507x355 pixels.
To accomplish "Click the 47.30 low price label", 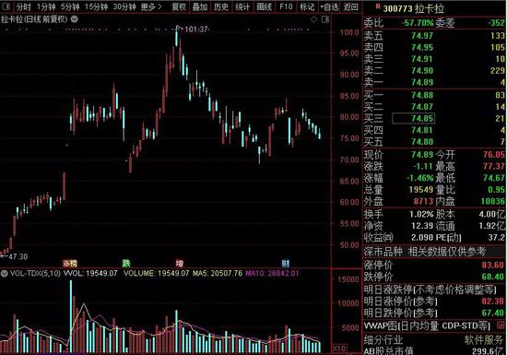I will pyautogui.click(x=18, y=256).
